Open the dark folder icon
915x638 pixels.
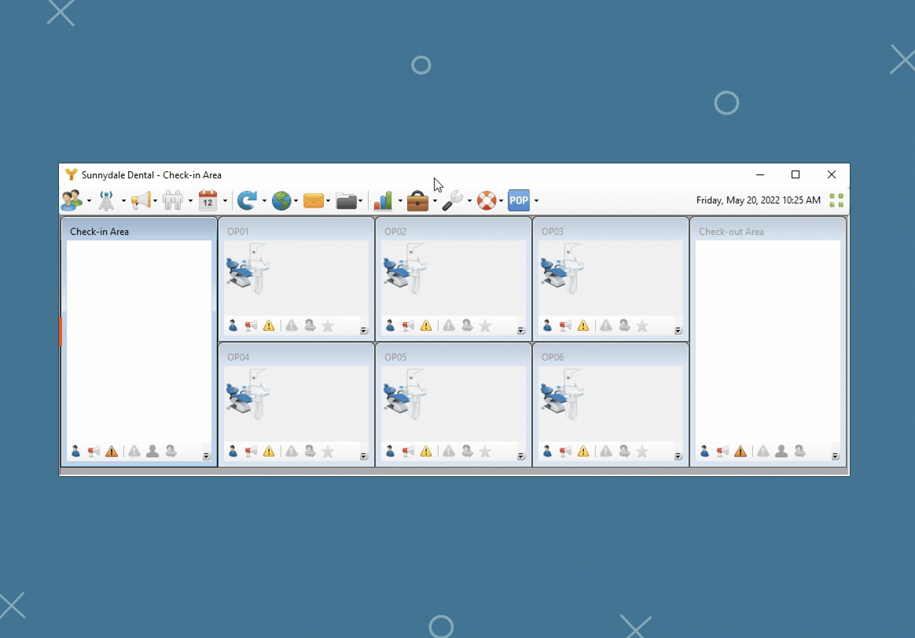tap(347, 201)
